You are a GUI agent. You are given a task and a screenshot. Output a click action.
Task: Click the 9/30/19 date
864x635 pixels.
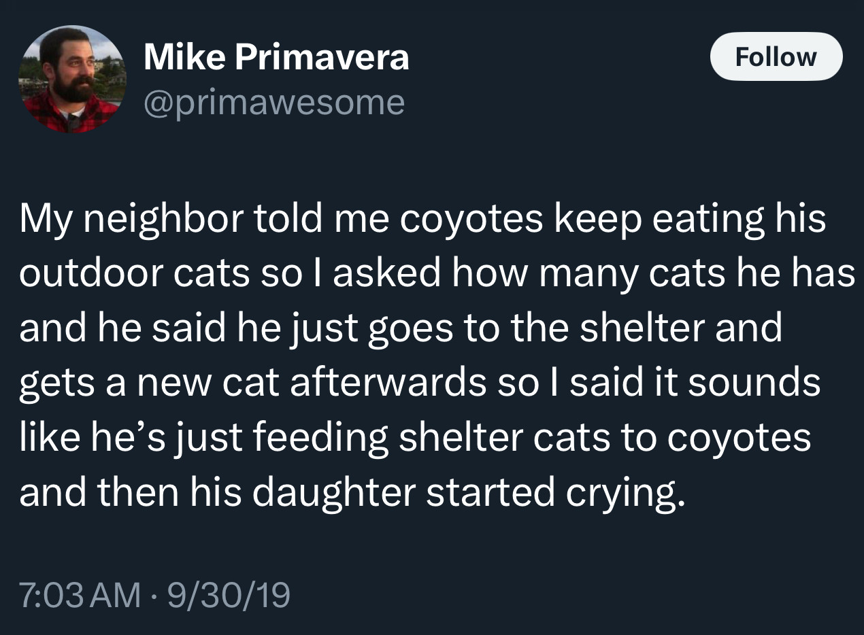228,595
